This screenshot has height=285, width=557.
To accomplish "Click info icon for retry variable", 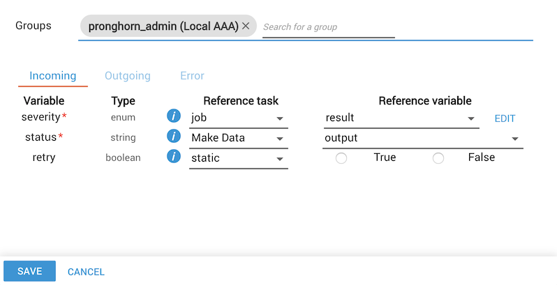I will (174, 157).
